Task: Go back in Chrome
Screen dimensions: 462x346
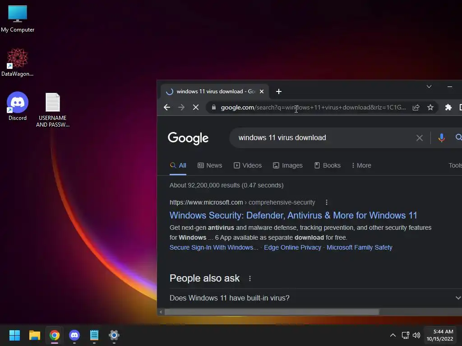Action: point(167,107)
